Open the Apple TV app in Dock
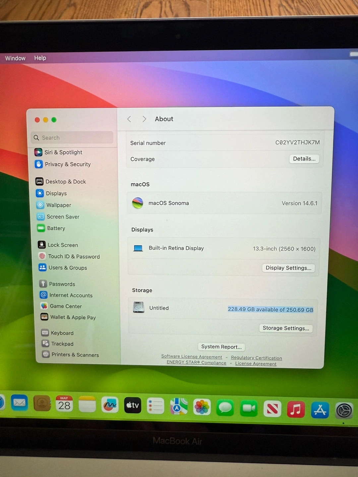Image resolution: width=358 pixels, height=477 pixels. [133, 405]
